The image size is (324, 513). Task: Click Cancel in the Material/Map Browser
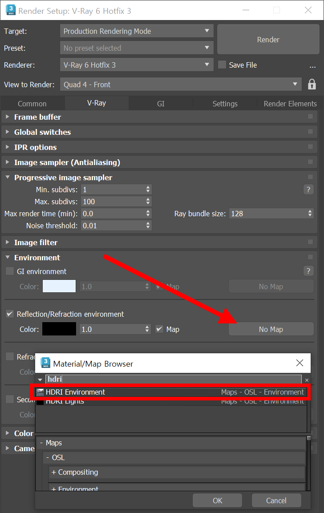point(276,500)
